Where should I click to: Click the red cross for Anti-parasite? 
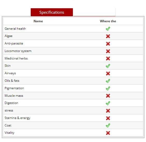pos(108,44)
